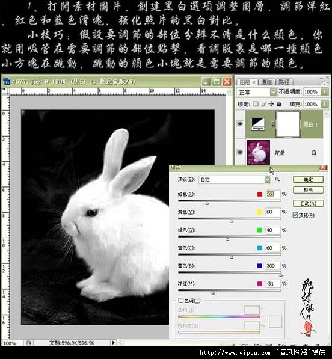The image size is (332, 359).
Task: Click the Background layer lock icon
Action: (314, 153)
